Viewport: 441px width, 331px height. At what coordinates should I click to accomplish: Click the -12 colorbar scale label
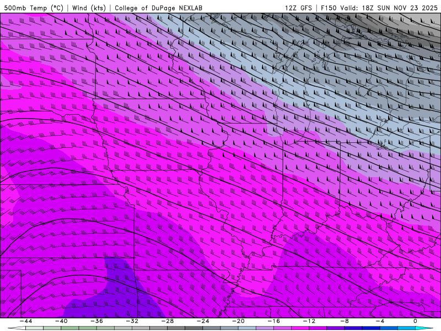(309, 321)
